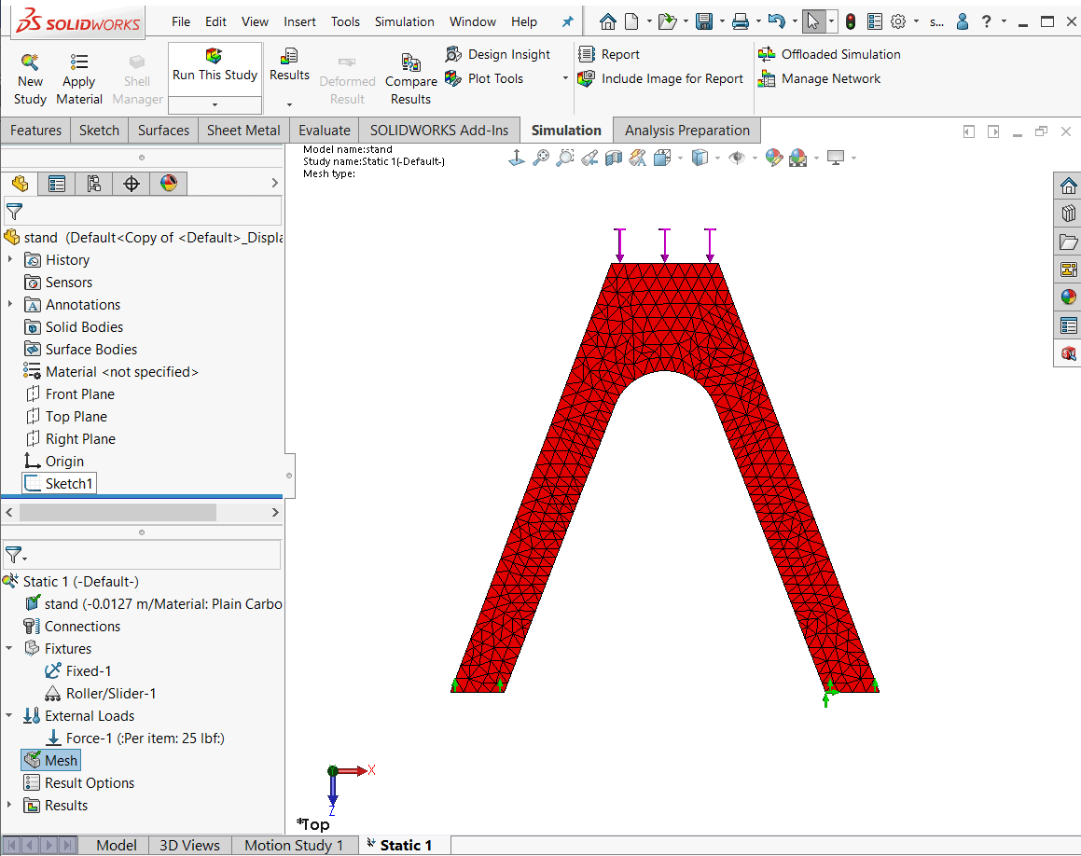Open the Edit Appearance color wheel icon
1081x856 pixels.
(x=773, y=159)
